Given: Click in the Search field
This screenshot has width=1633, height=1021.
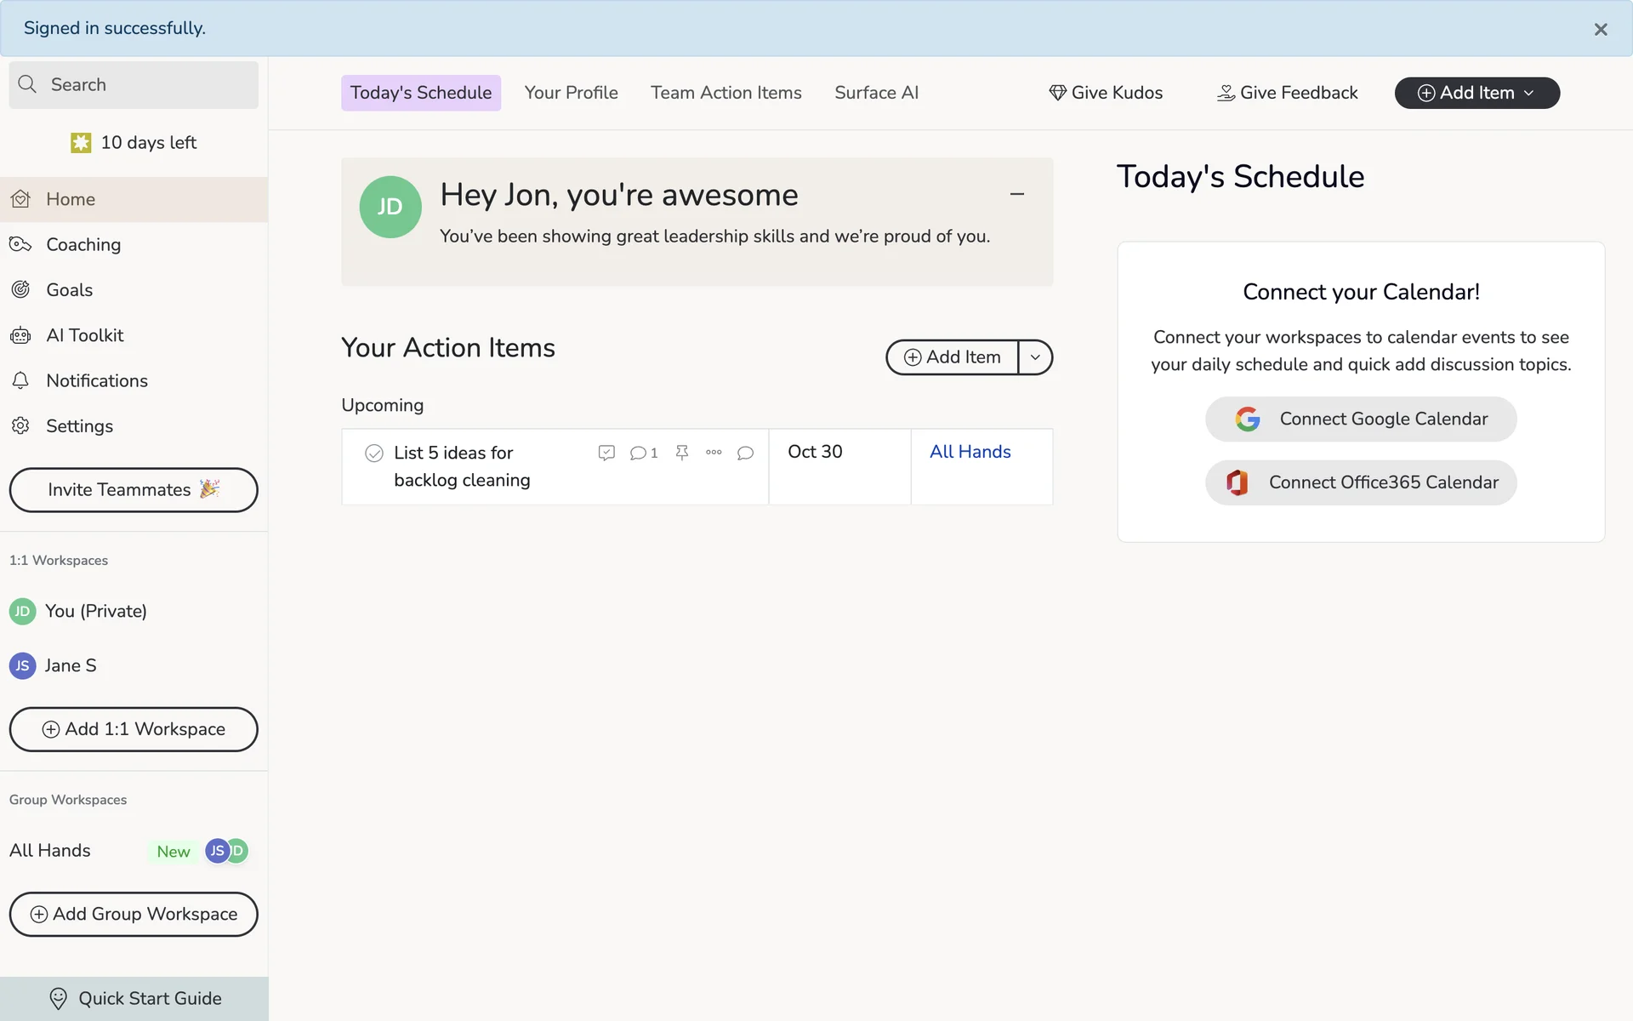Looking at the screenshot, I should [x=134, y=84].
